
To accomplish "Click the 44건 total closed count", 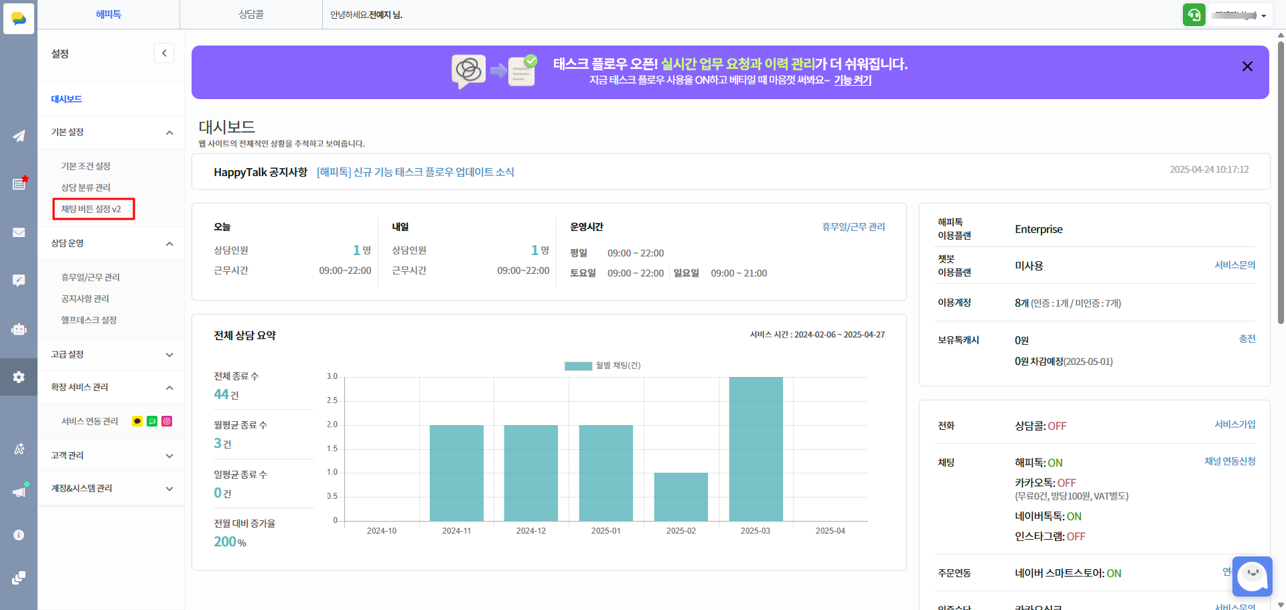I will (226, 394).
